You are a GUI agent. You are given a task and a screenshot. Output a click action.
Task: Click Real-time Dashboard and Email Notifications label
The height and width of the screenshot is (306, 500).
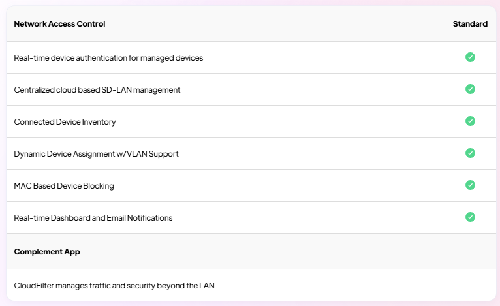[93, 218]
